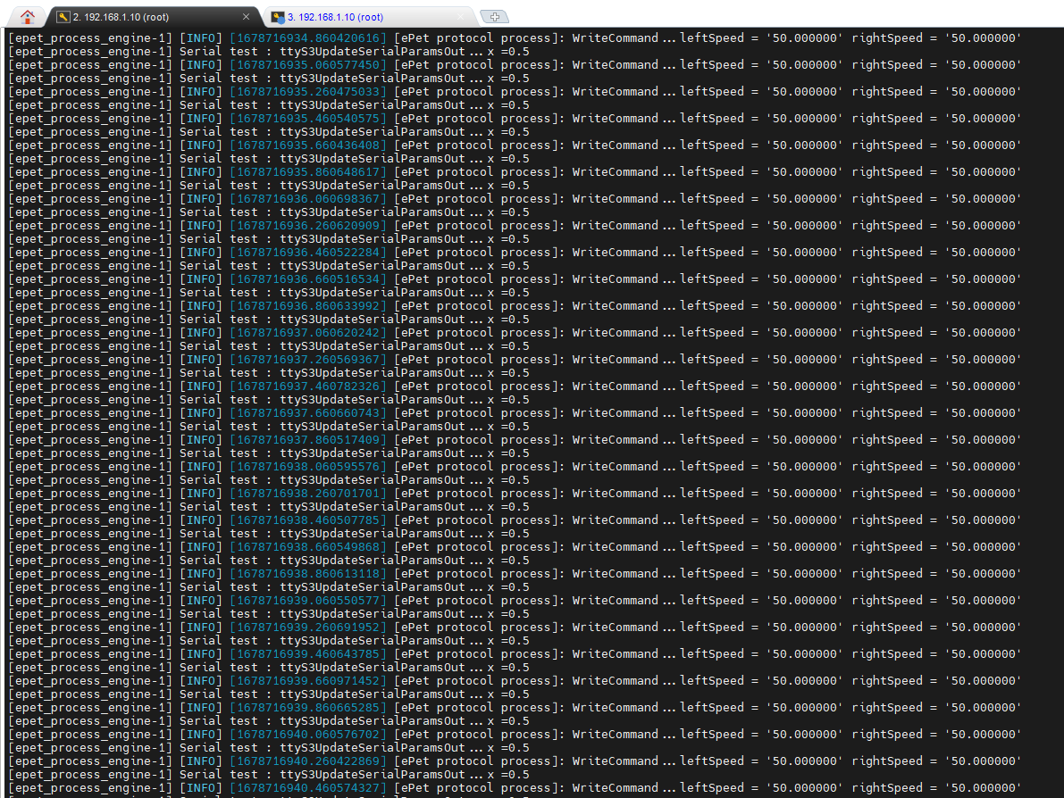The image size is (1064, 798).
Task: Select timestamp 1678716936.860633992
Action: (x=308, y=306)
